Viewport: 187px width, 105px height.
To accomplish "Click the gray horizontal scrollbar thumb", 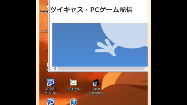I will click(x=101, y=69).
